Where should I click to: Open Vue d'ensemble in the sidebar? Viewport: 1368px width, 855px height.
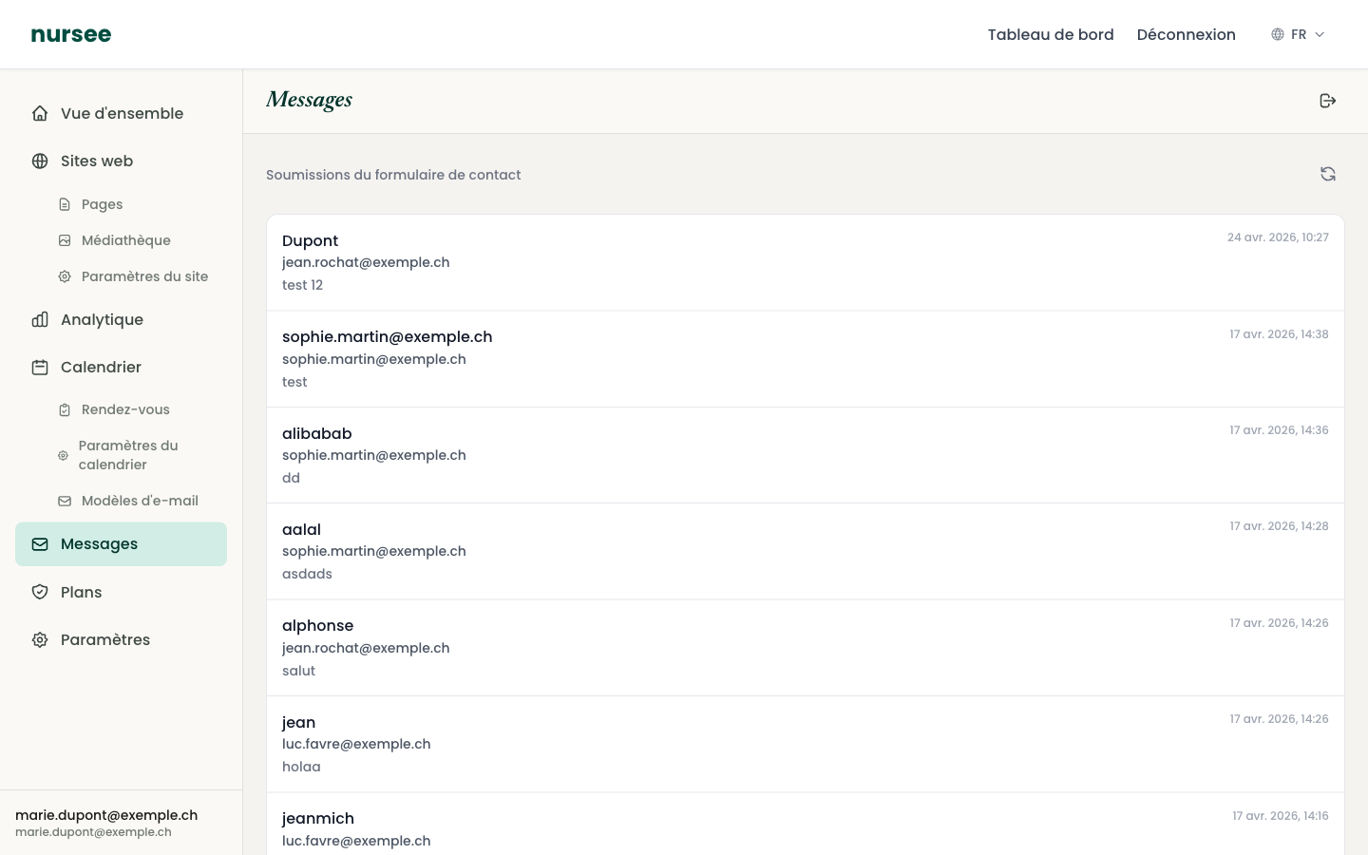[122, 113]
